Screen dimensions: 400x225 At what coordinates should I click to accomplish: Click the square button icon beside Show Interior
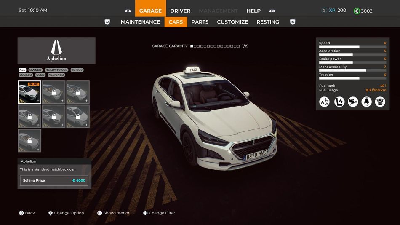(99, 213)
